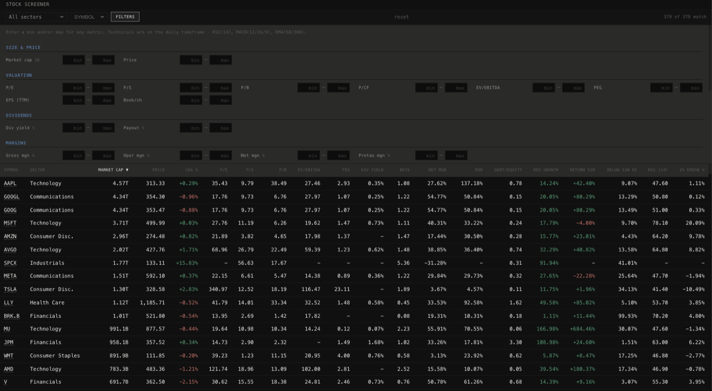The width and height of the screenshot is (712, 391).
Task: Click the Net mgn min field
Action: (309, 155)
